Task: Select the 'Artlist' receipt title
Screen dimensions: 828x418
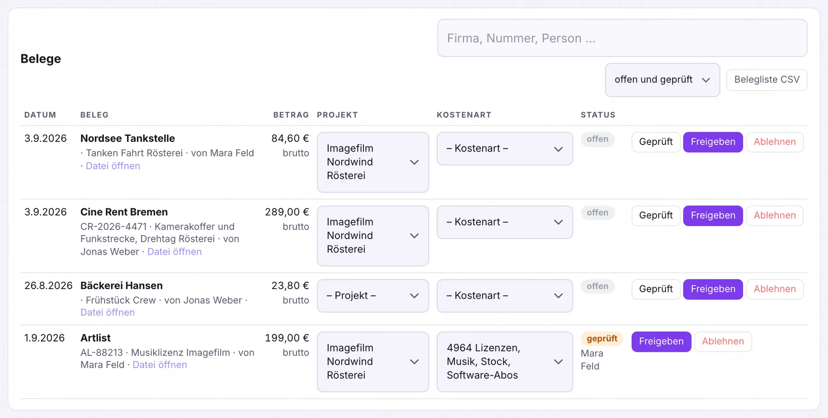Action: point(96,338)
